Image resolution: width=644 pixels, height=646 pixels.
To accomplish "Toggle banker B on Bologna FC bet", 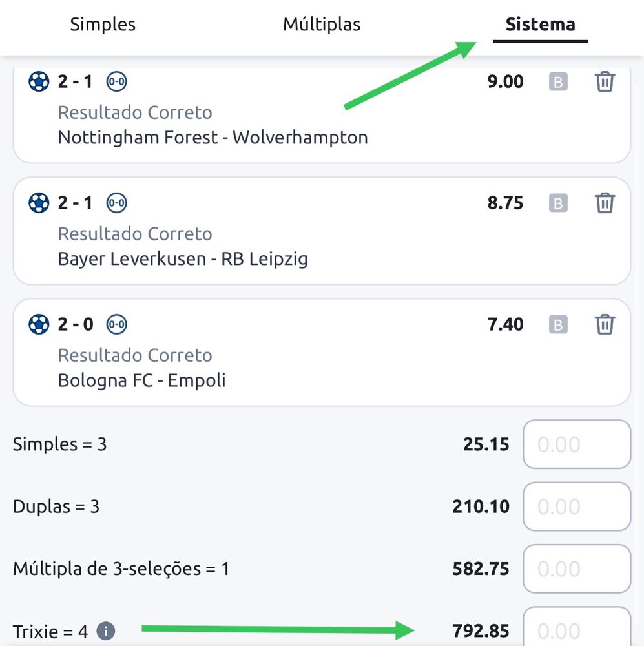I will click(x=558, y=325).
